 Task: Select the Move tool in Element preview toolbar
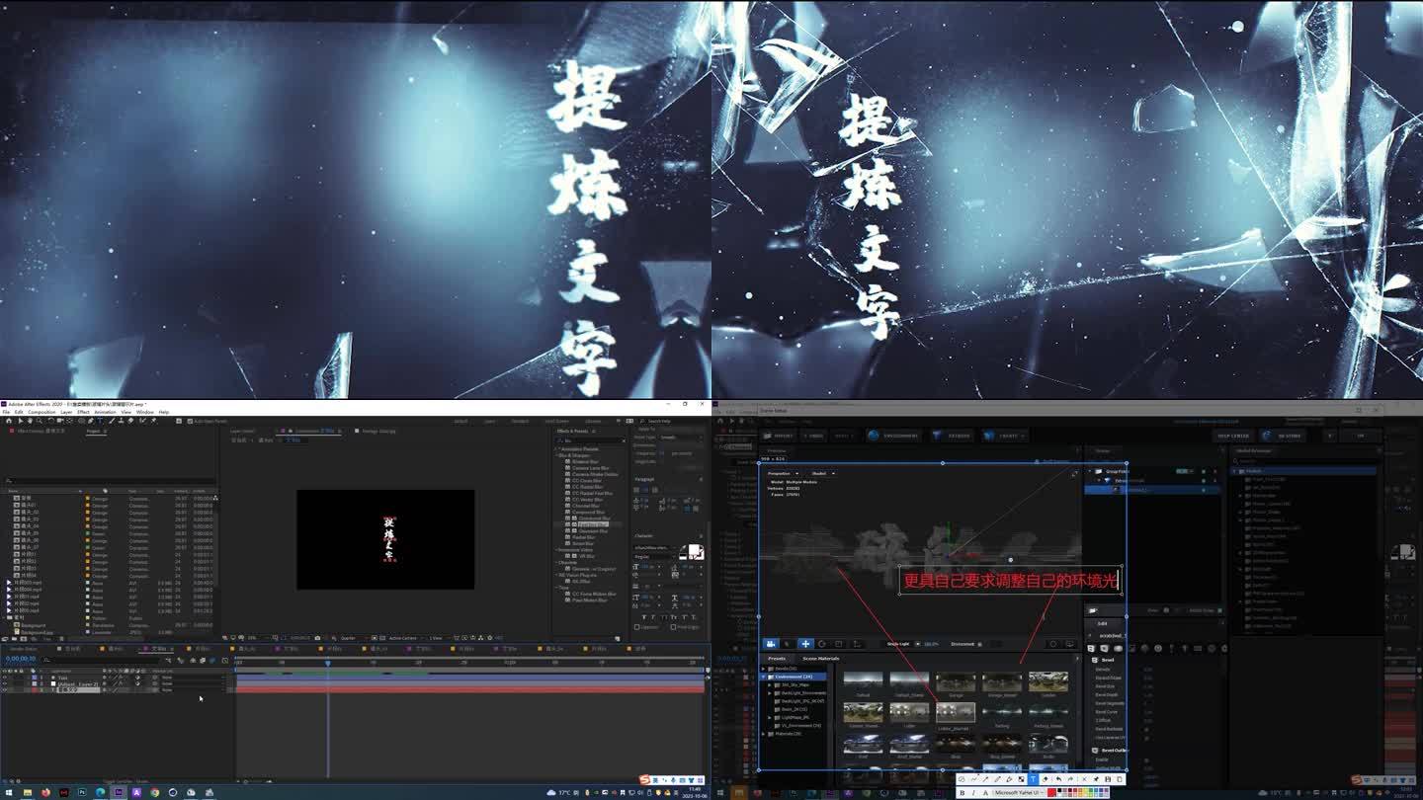point(805,644)
